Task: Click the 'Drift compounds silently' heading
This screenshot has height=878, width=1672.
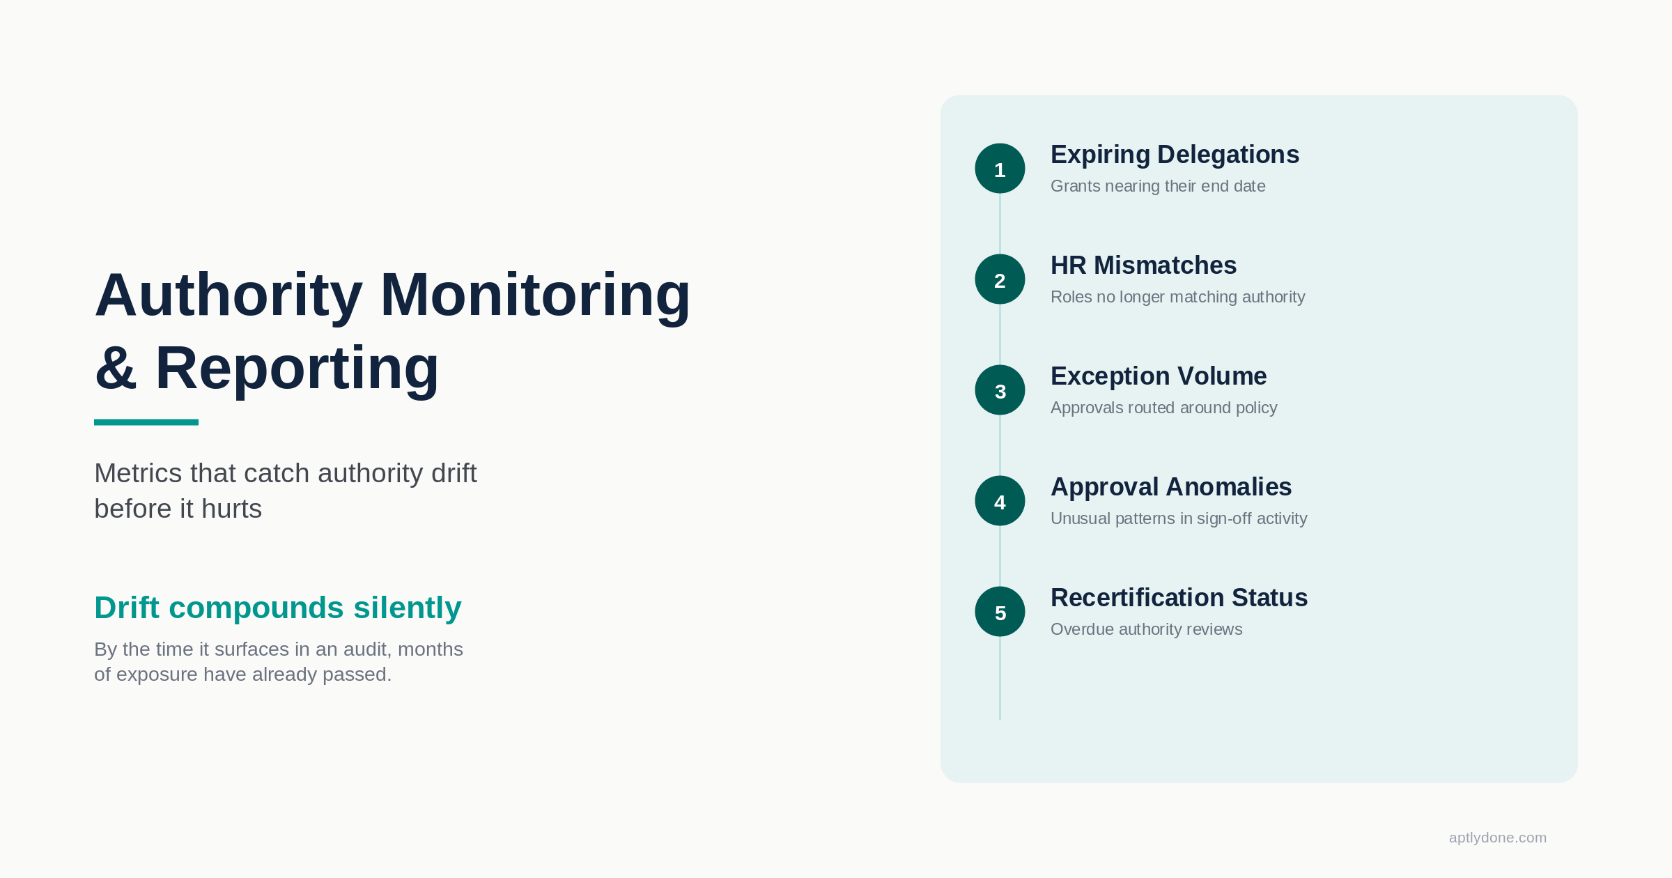Action: point(278,608)
